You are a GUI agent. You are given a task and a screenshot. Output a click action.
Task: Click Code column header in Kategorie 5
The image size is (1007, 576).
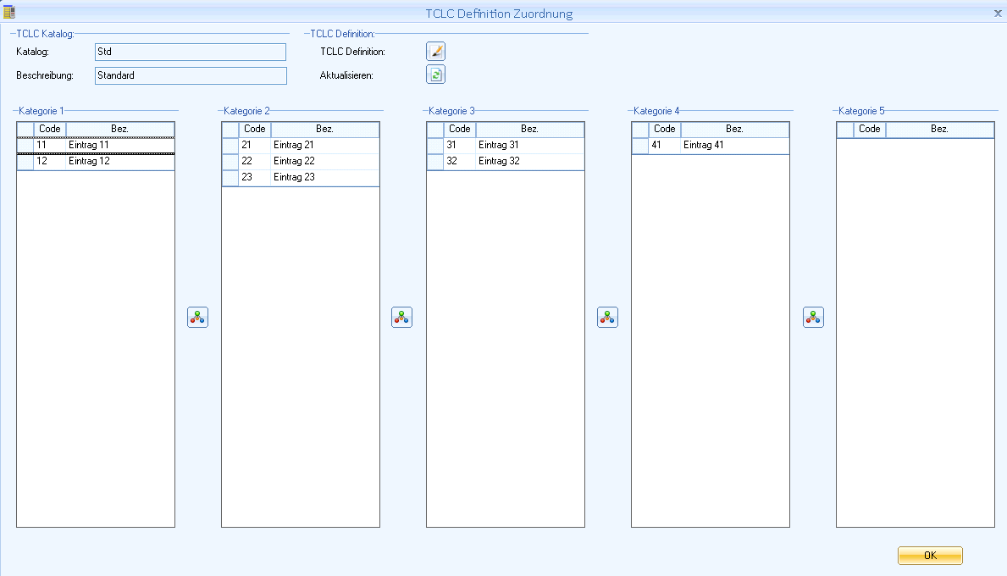(869, 129)
